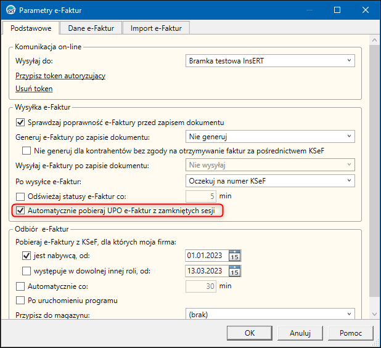Click 'Usuń token' link

[34, 89]
